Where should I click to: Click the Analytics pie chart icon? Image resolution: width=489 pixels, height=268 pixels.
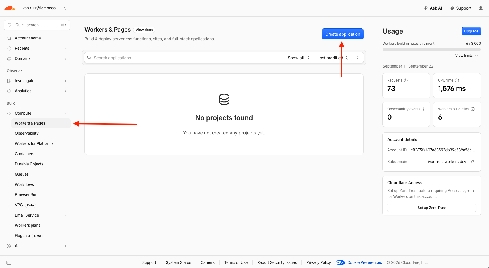tap(9, 91)
